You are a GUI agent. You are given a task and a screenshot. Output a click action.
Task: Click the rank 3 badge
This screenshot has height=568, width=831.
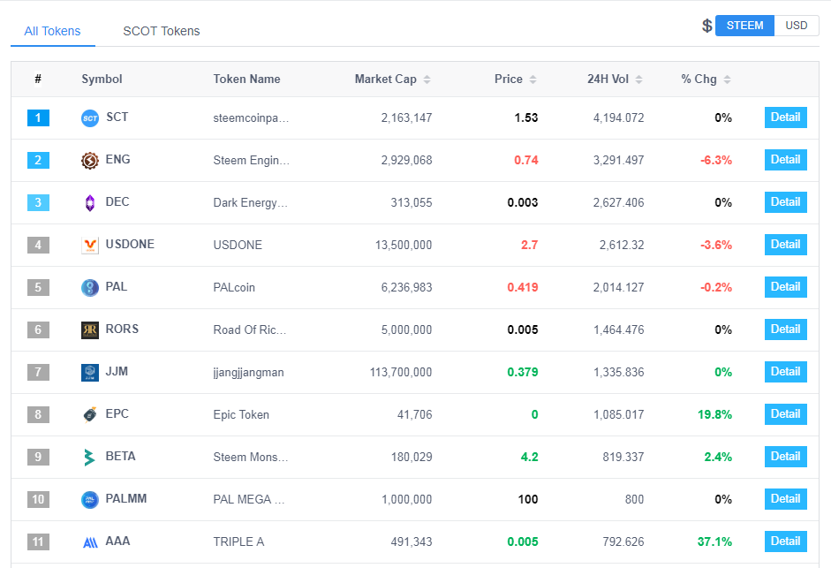38,202
